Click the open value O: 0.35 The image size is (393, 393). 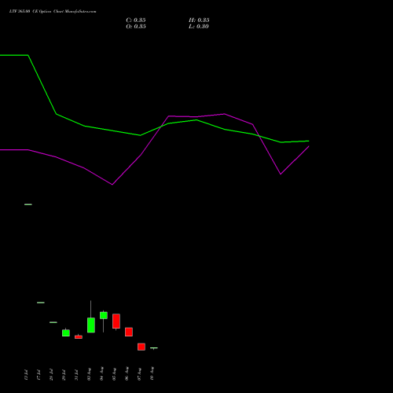(136, 27)
